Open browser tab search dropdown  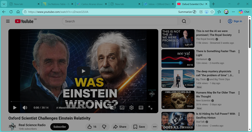pos(4,4)
